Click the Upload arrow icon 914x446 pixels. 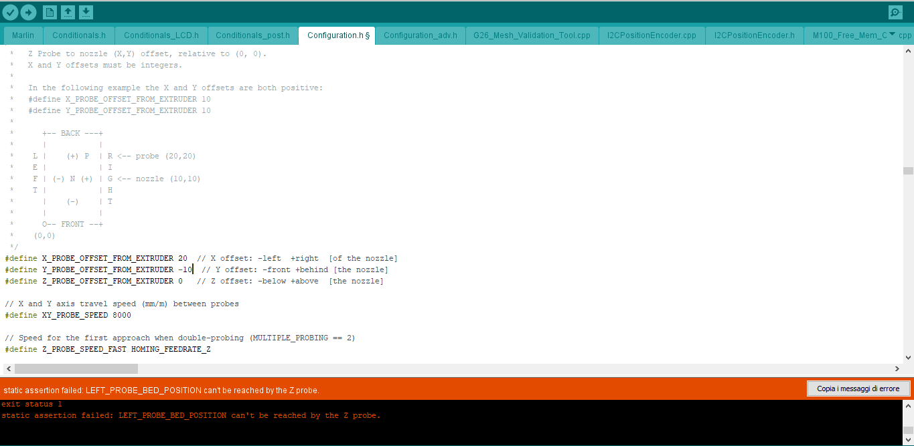click(x=28, y=12)
